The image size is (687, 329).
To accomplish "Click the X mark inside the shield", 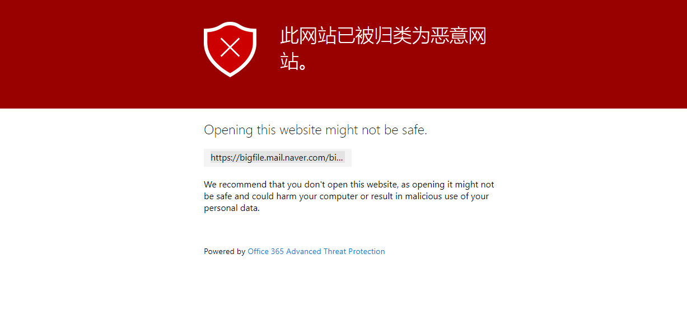I will (x=230, y=47).
